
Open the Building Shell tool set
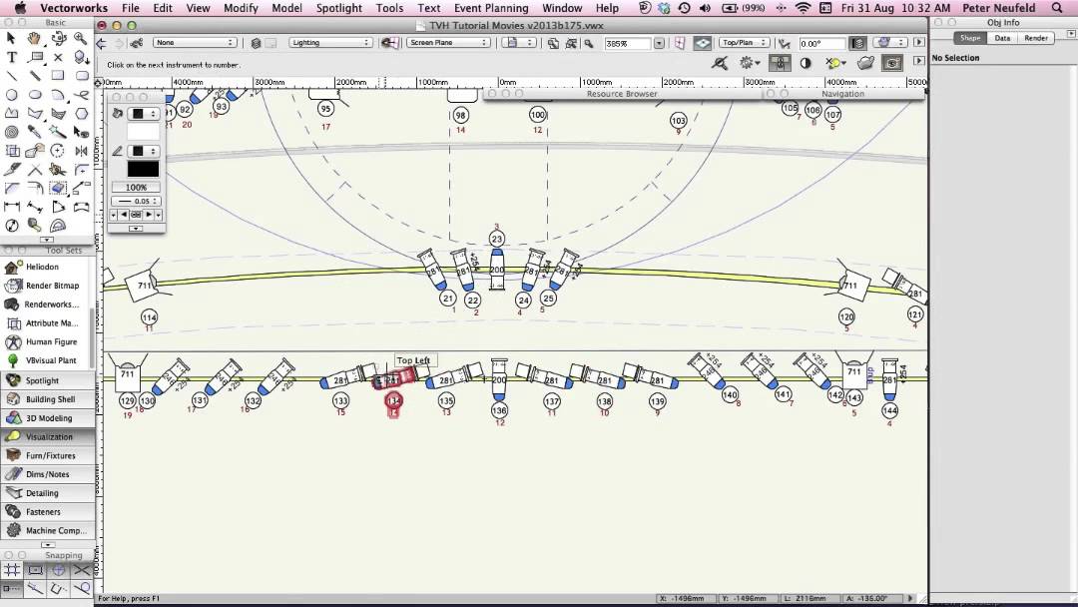pos(48,399)
